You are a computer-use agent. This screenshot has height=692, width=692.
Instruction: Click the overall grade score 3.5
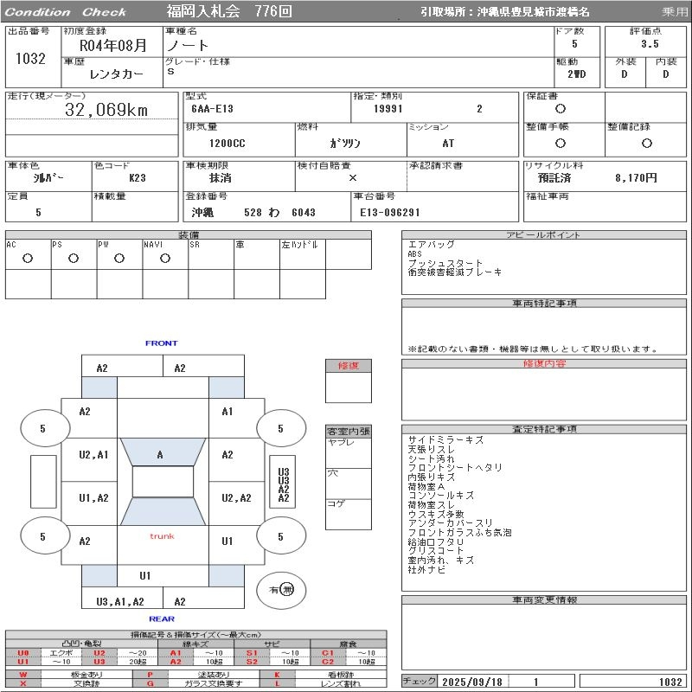650,44
